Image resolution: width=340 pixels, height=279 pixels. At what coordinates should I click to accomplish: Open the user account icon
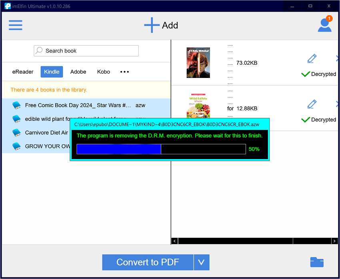tap(325, 25)
